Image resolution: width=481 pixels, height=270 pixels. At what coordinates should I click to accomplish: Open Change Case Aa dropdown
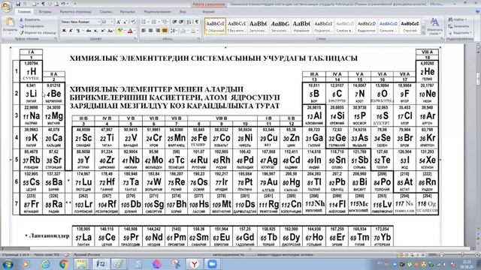click(x=110, y=31)
